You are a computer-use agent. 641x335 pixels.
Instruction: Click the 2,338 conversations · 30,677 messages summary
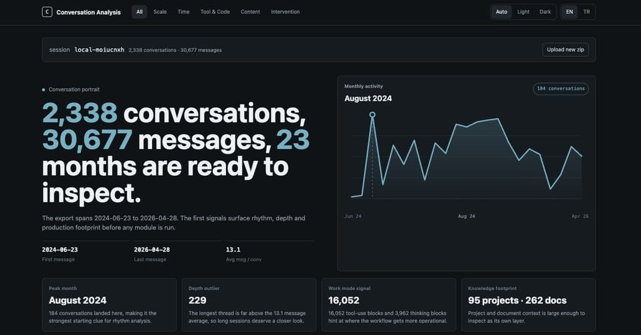(x=175, y=50)
